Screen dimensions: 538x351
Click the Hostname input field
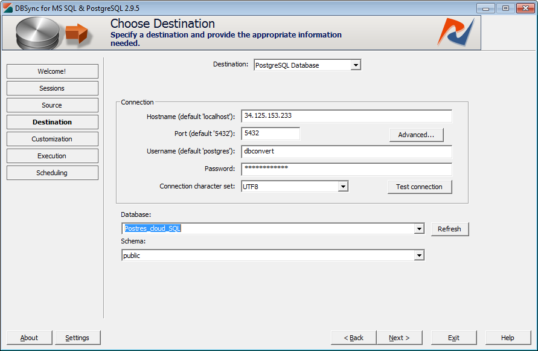pyautogui.click(x=347, y=116)
